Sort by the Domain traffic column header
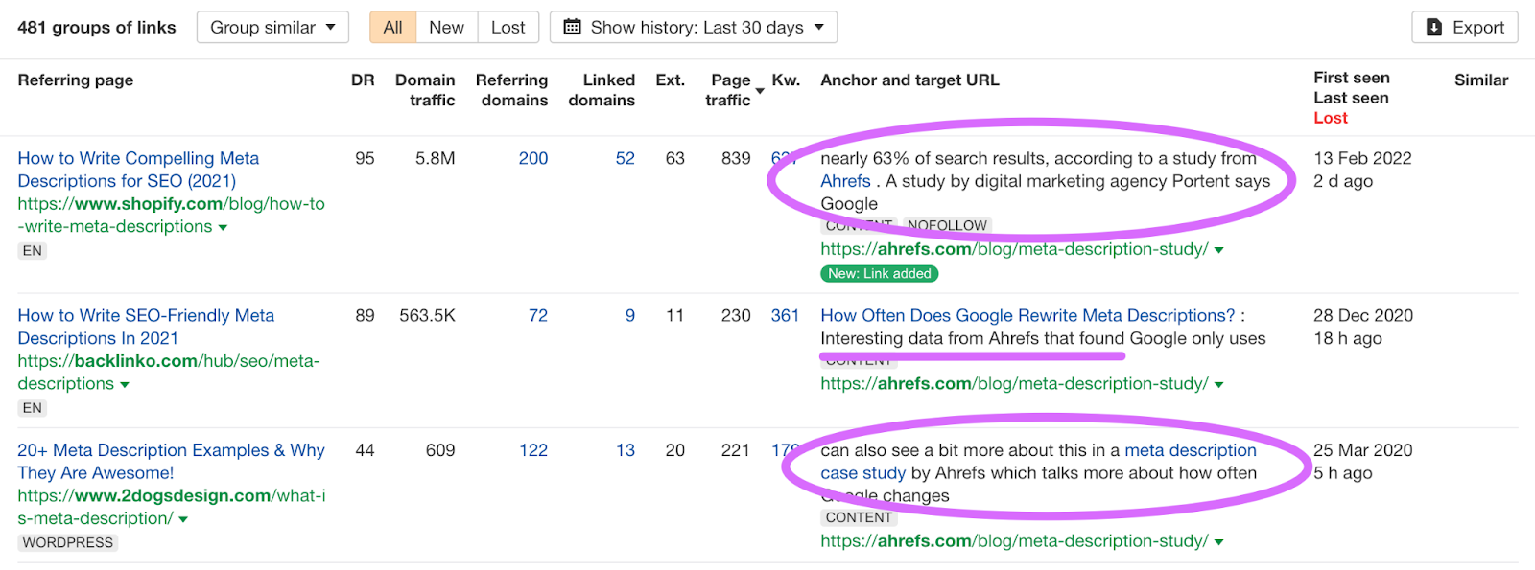The image size is (1535, 570). coord(425,90)
